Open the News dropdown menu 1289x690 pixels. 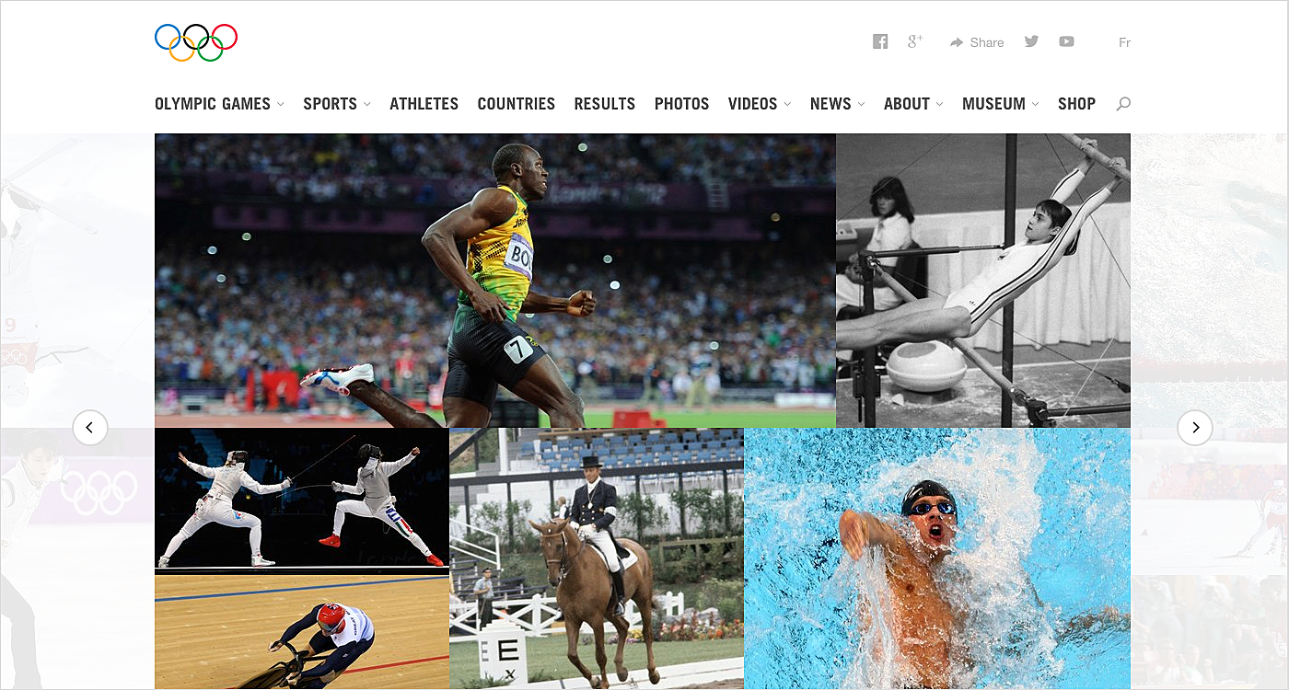[x=838, y=104]
